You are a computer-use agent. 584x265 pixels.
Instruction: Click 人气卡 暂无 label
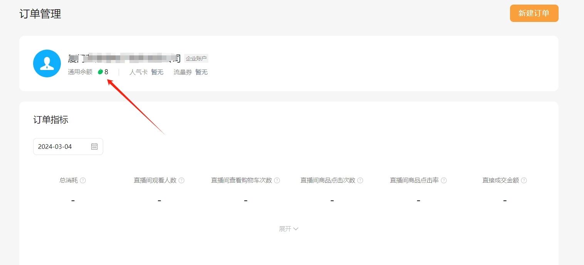point(146,72)
